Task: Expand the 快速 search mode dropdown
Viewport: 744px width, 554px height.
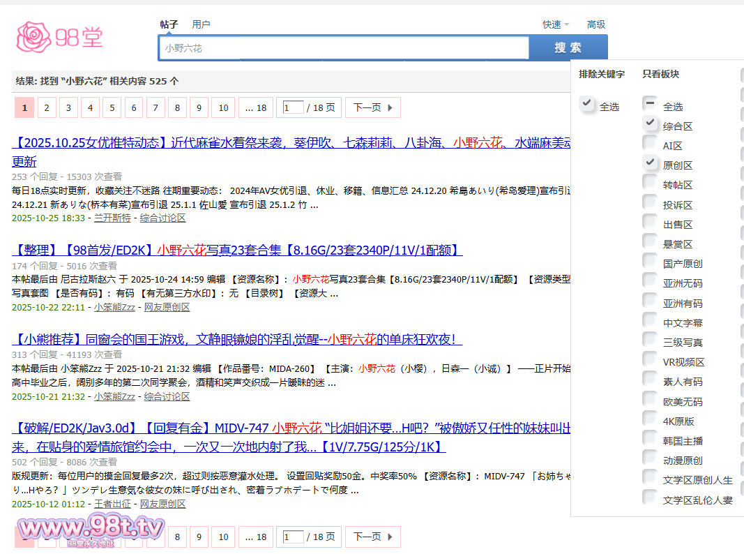Action: tap(556, 24)
